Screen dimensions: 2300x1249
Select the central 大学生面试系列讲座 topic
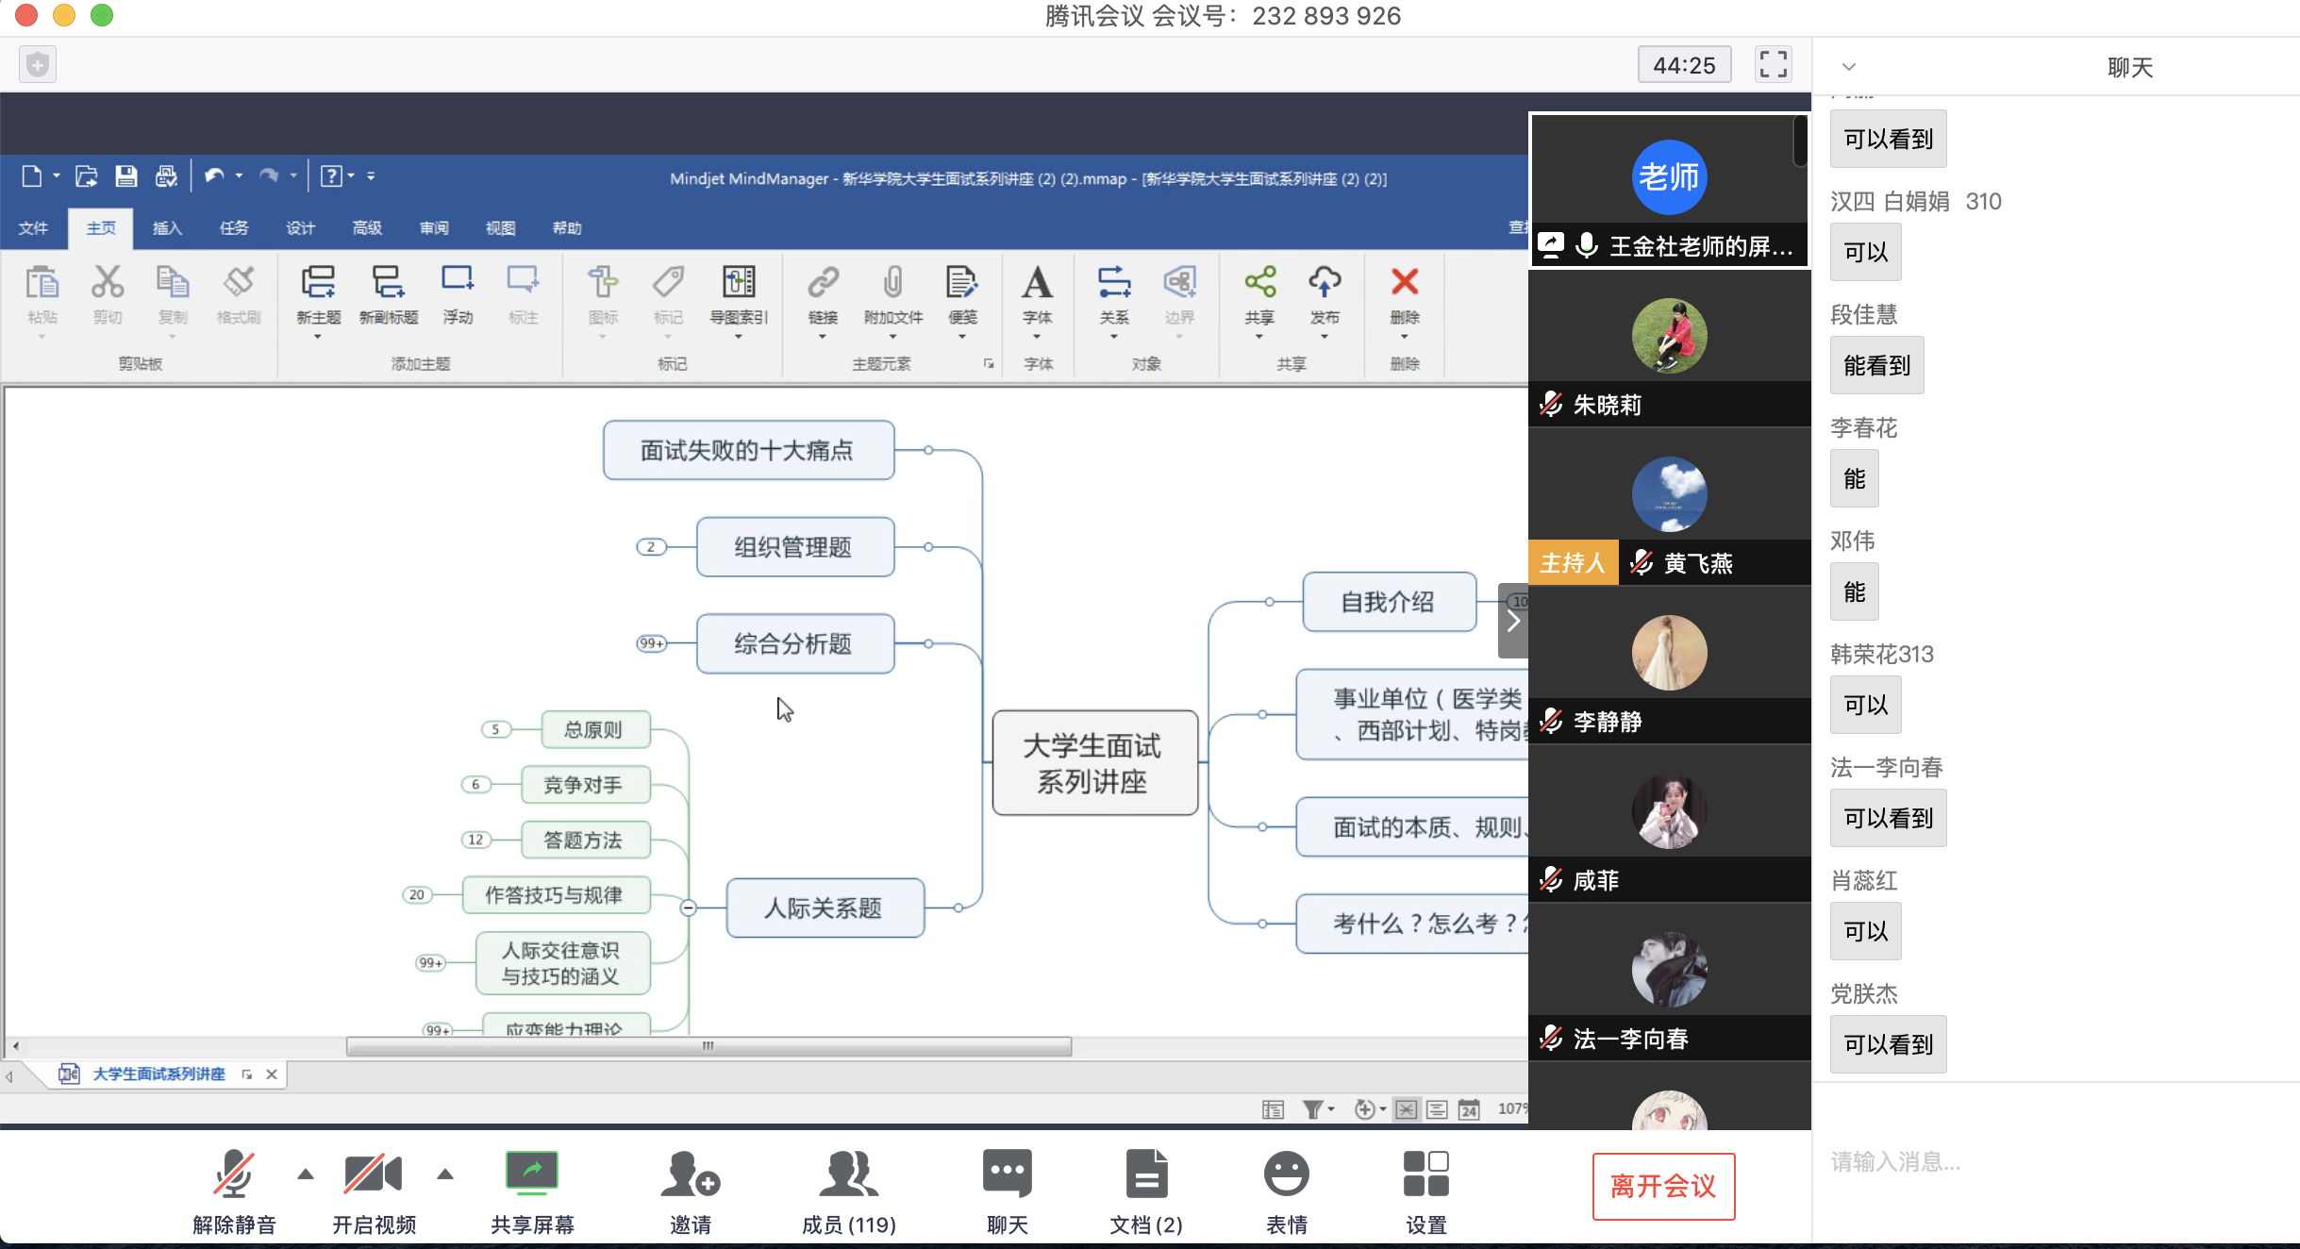click(x=1094, y=763)
